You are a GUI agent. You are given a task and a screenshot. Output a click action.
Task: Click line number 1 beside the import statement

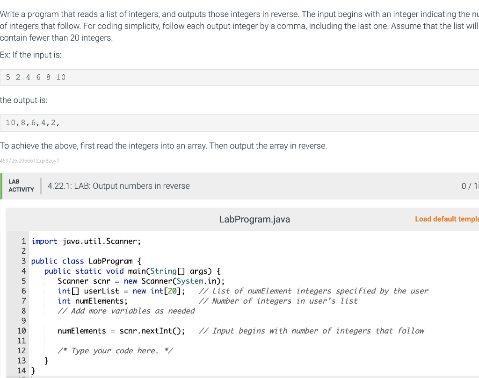pos(23,241)
